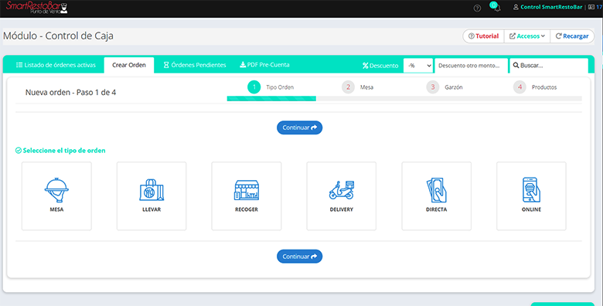Image resolution: width=603 pixels, height=306 pixels.
Task: Open Control SmartRestoBar user link
Action: coord(551,7)
